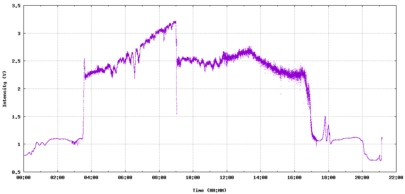Viewport: 405px width, 194px height.
Task: Click the 20:00 x-axis tick label
Action: point(362,177)
